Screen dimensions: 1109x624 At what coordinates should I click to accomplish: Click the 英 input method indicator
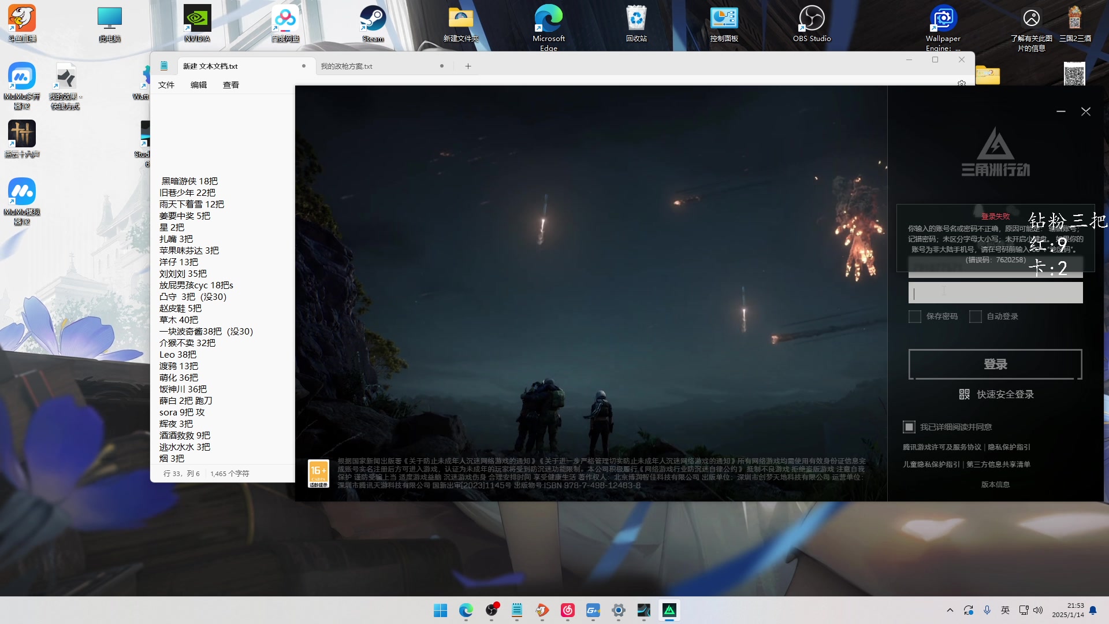pos(1006,610)
